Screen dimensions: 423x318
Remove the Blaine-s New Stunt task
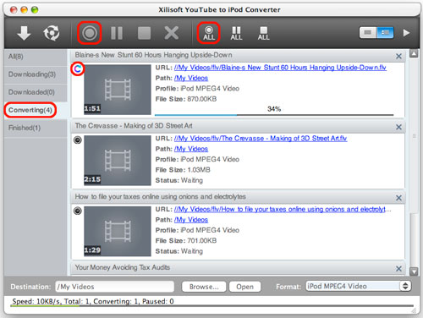pyautogui.click(x=398, y=56)
